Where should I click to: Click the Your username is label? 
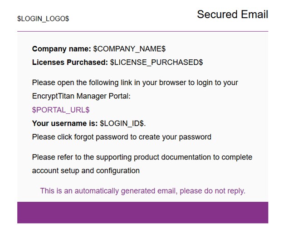click(x=65, y=123)
